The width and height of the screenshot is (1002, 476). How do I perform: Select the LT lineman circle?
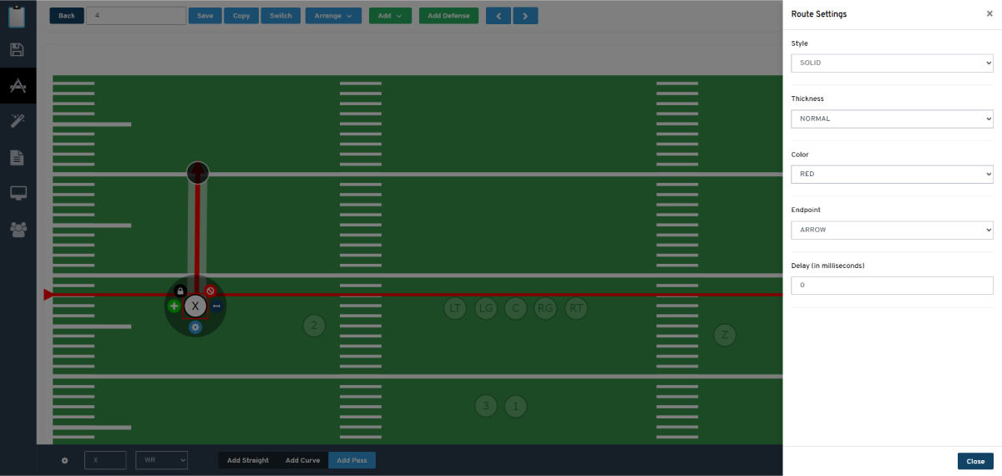[x=455, y=308]
